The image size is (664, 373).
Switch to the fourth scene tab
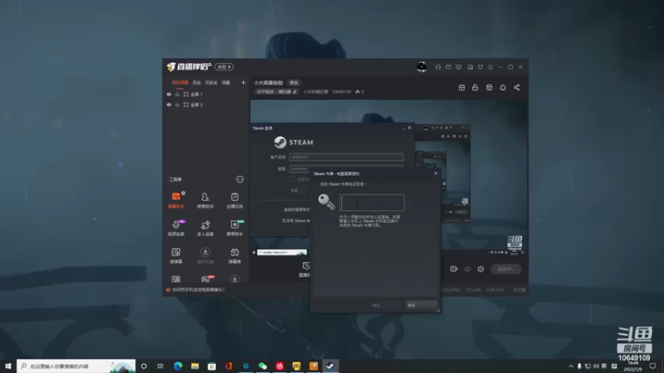point(226,82)
